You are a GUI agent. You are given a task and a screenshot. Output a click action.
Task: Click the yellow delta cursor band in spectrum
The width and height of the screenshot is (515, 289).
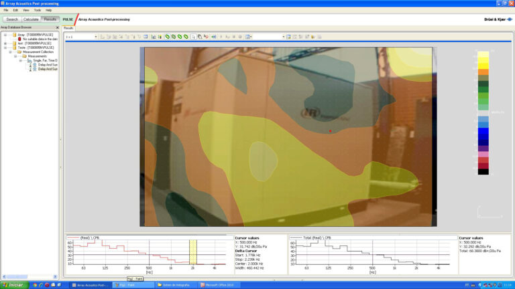[x=192, y=252]
